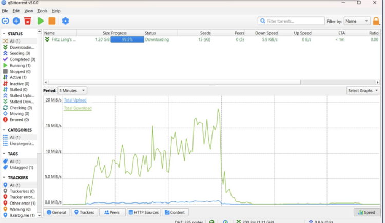Viewport: 385px width, 223px height.
Task: Collapse the TAGS section
Action: pos(4,154)
